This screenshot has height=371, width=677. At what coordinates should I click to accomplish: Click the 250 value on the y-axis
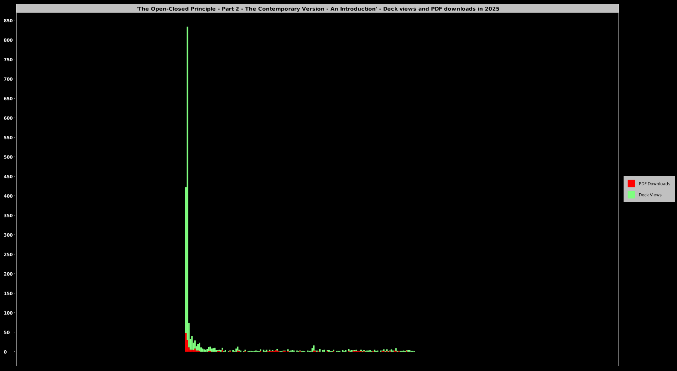coord(8,255)
